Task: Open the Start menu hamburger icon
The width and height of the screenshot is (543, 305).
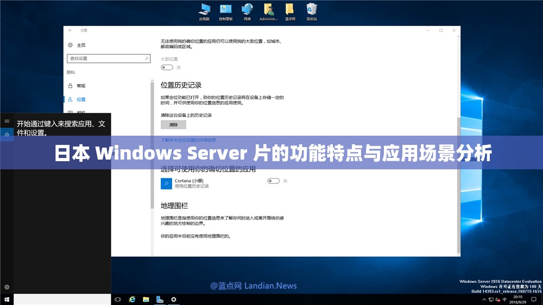Action: click(7, 121)
